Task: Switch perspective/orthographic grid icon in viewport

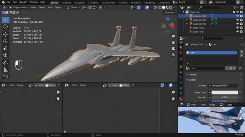Action: pos(173,55)
